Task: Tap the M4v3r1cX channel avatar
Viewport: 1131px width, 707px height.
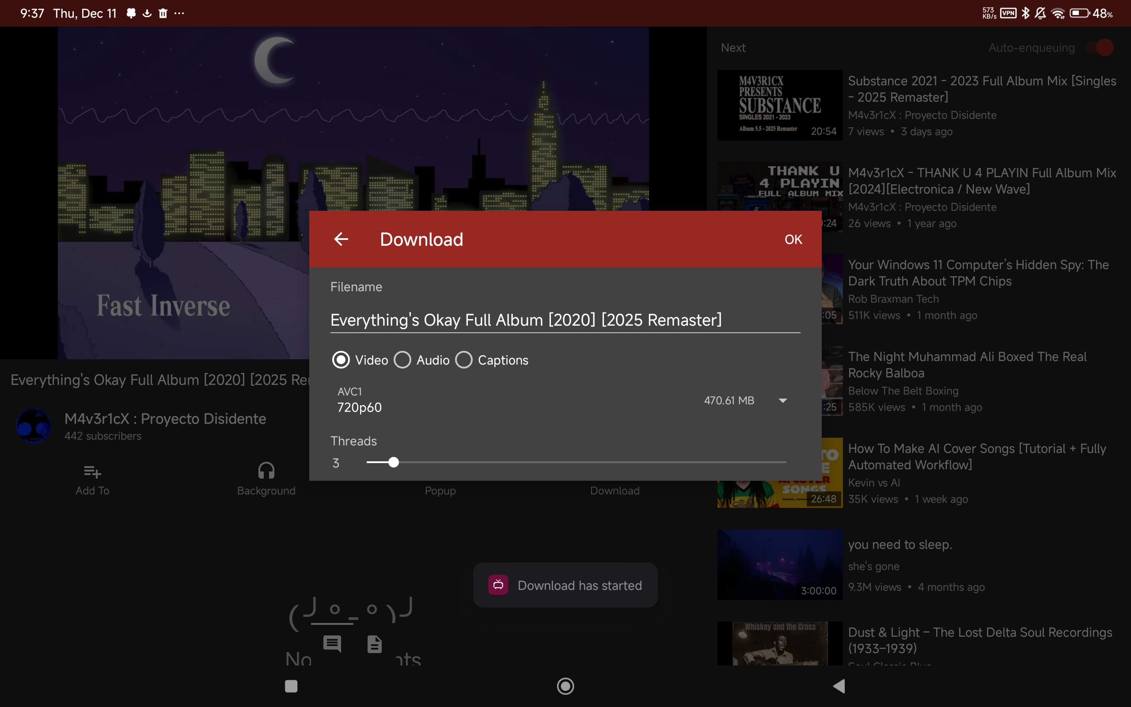Action: click(34, 426)
